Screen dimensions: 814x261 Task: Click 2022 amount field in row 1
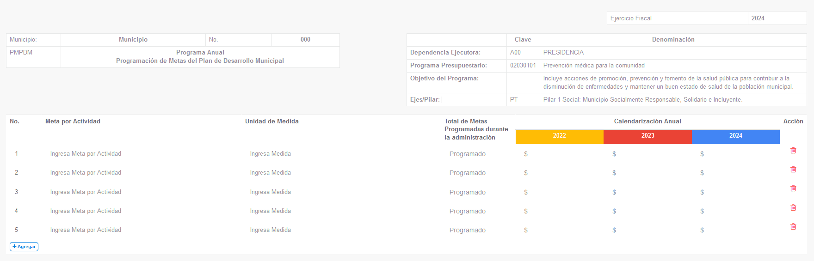tap(560, 154)
